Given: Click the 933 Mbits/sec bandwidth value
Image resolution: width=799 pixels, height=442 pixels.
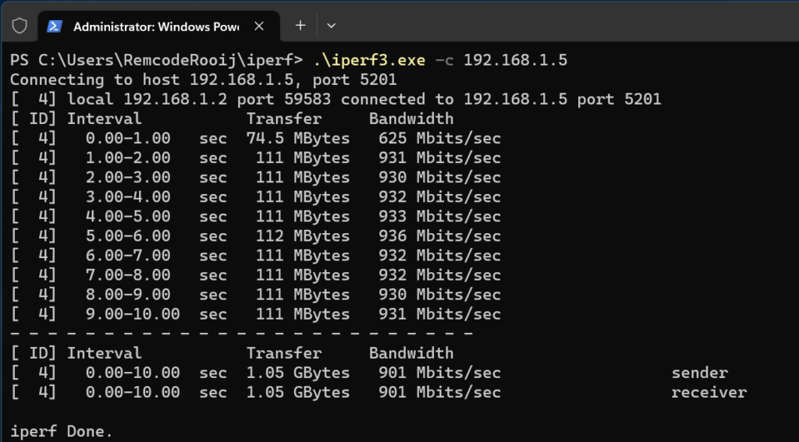Looking at the screenshot, I should (x=439, y=216).
